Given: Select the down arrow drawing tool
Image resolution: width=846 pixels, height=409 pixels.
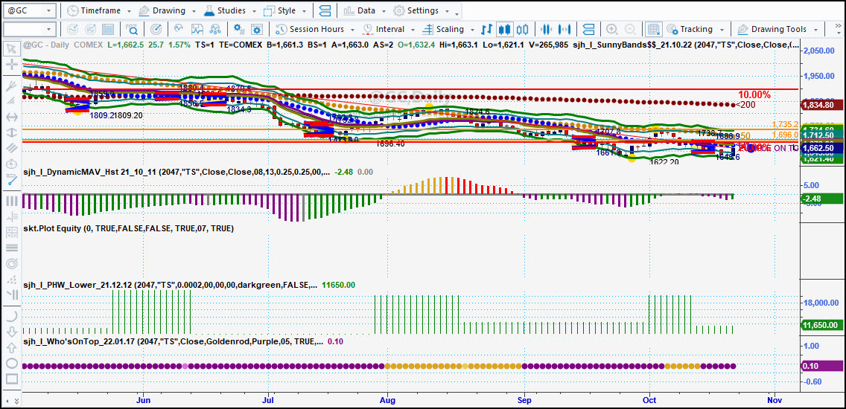Looking at the screenshot, I should click(x=10, y=332).
